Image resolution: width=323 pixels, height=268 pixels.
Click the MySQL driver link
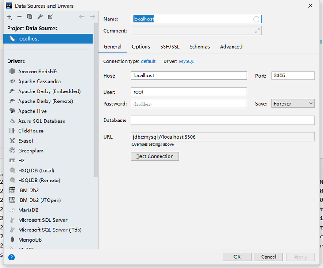click(x=186, y=61)
